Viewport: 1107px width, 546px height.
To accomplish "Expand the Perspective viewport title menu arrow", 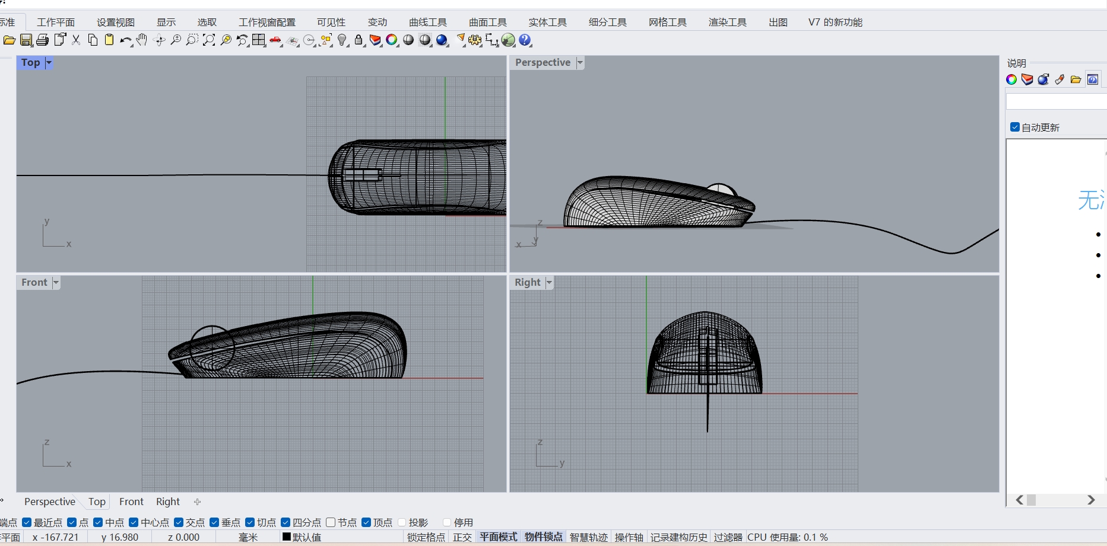I will point(580,63).
